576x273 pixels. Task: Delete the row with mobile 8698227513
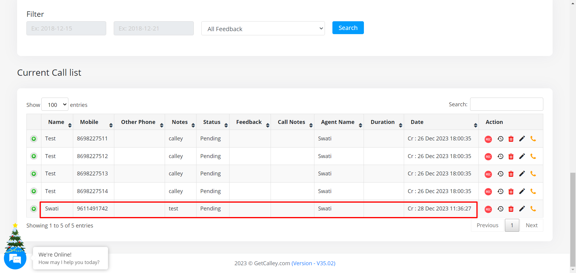point(511,174)
